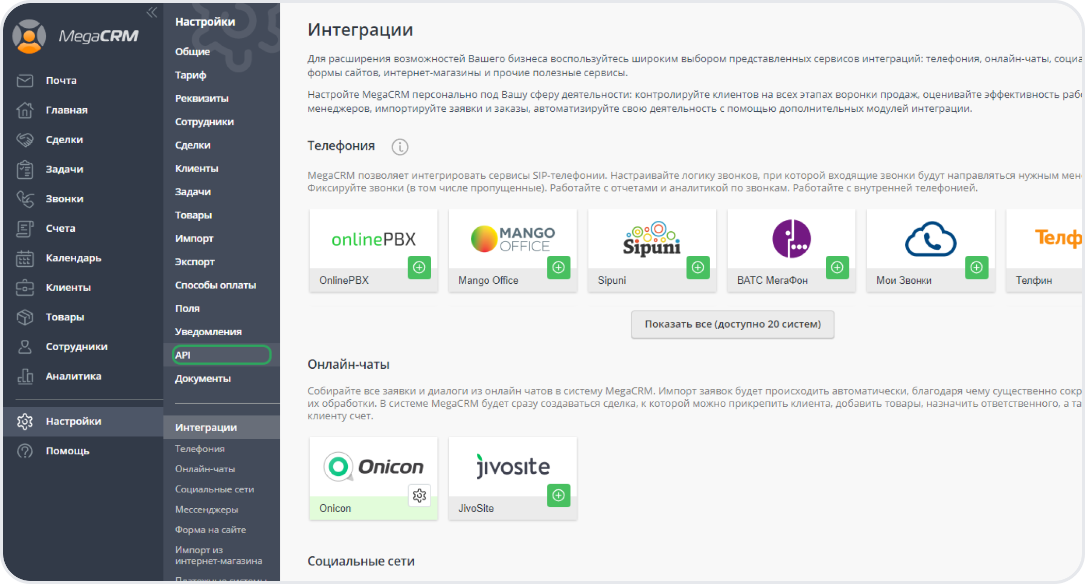Image resolution: width=1085 pixels, height=584 pixels.
Task: Show all 20 available telephony systems
Action: coord(732,324)
